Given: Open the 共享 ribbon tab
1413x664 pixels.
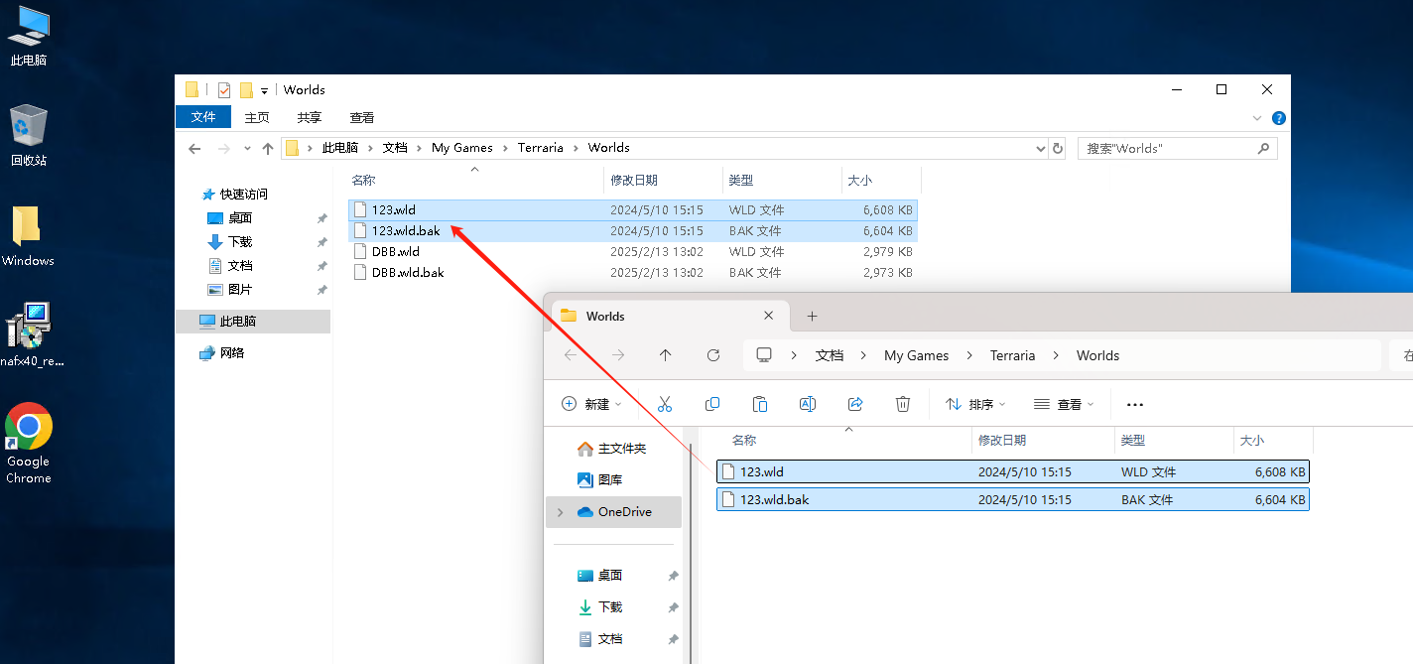Looking at the screenshot, I should pyautogui.click(x=310, y=117).
